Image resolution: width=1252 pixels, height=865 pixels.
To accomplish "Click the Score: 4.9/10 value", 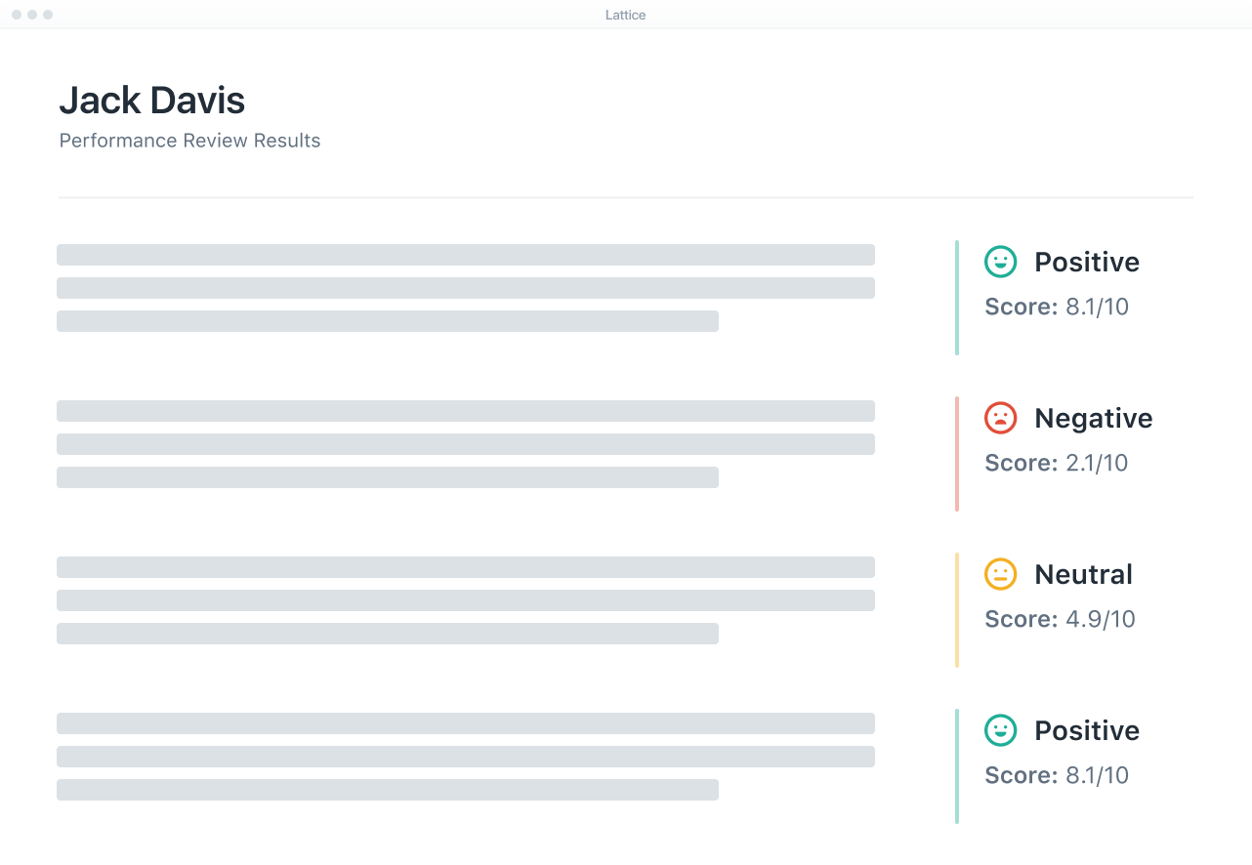I will tap(1060, 619).
